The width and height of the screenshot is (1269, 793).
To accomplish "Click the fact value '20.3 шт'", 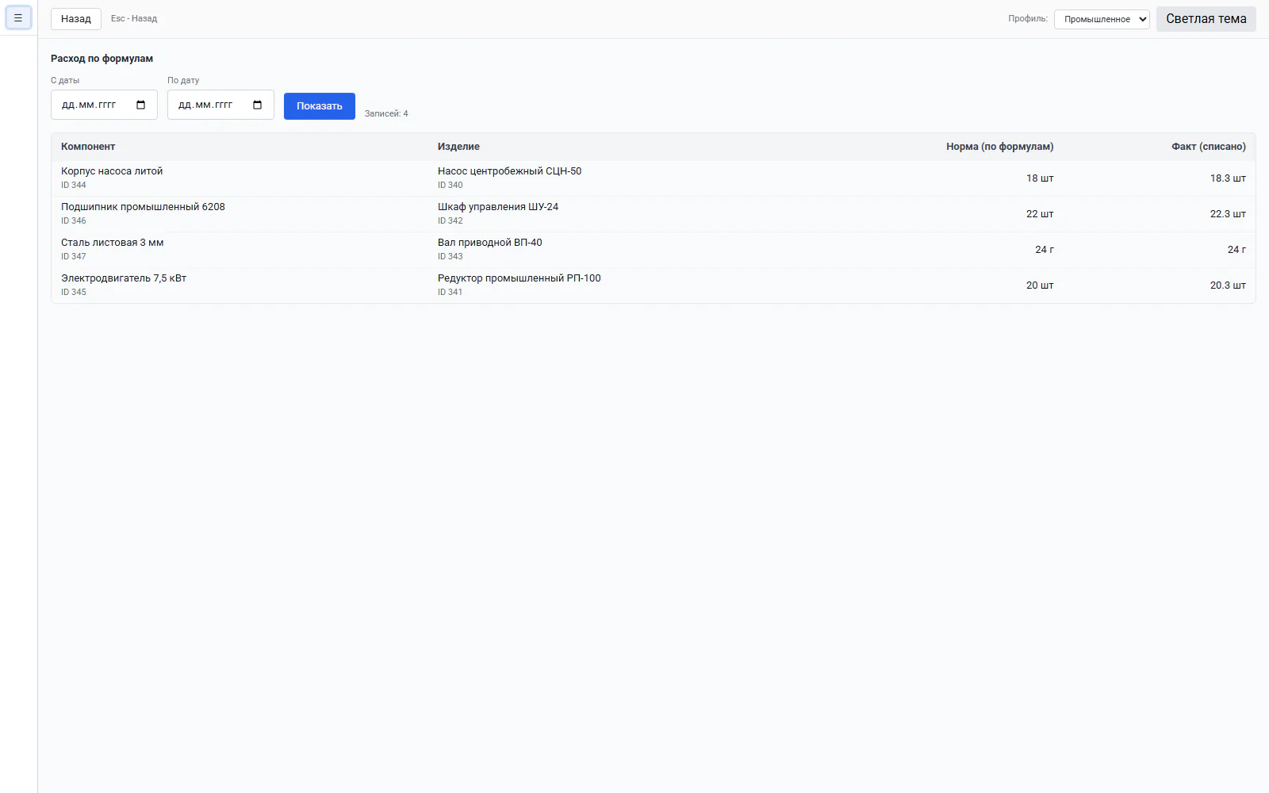I will 1228,285.
